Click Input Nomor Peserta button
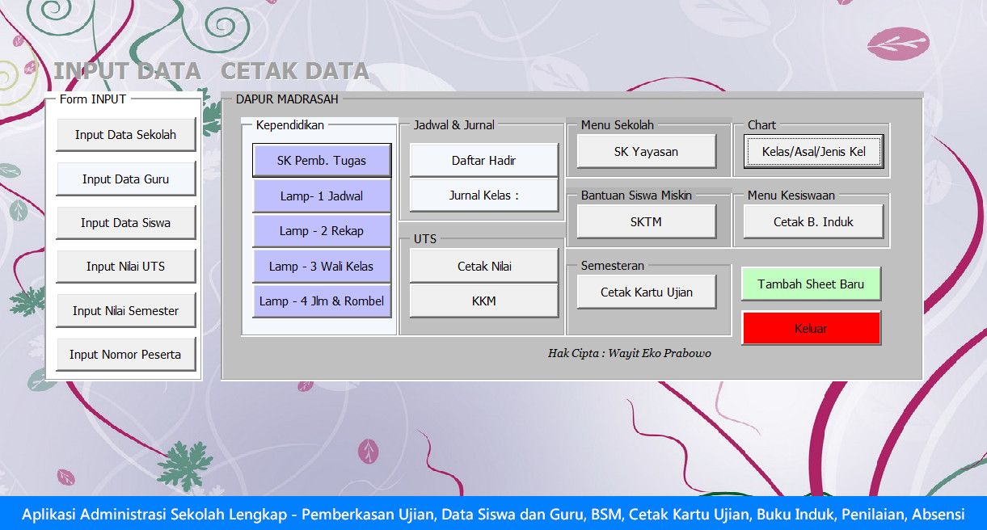Screen dimensions: 987x530 (126, 355)
